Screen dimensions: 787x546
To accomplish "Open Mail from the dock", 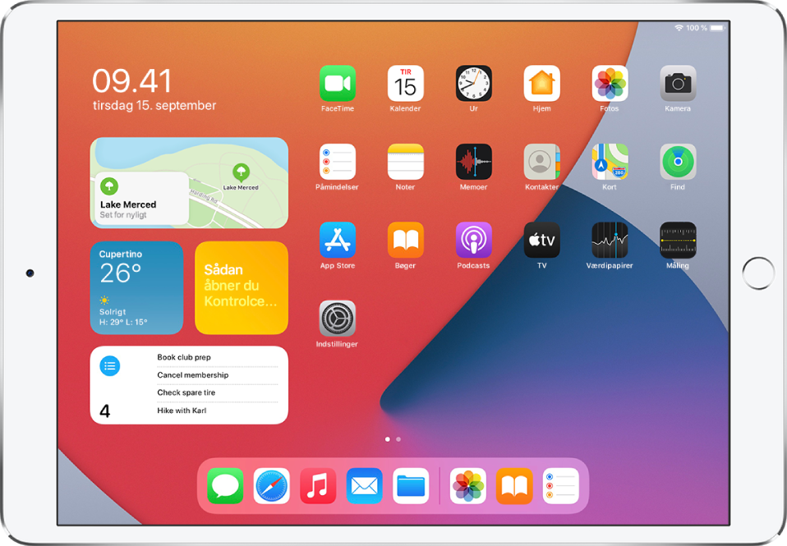I will [x=365, y=486].
